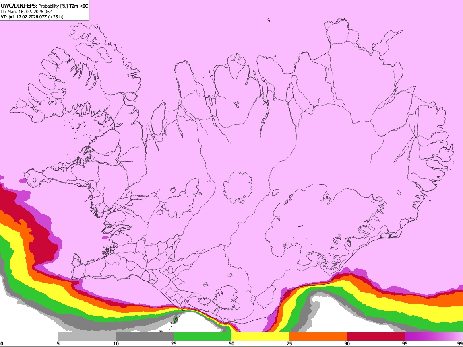Click legend value label '5'
Image resolution: width=463 pixels, height=347 pixels.
[58, 343]
